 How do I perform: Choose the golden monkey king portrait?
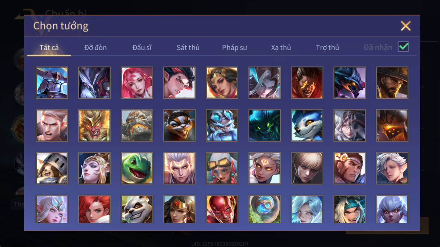click(x=94, y=125)
